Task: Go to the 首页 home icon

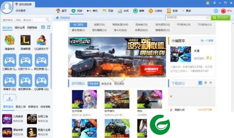Action: (58, 11)
